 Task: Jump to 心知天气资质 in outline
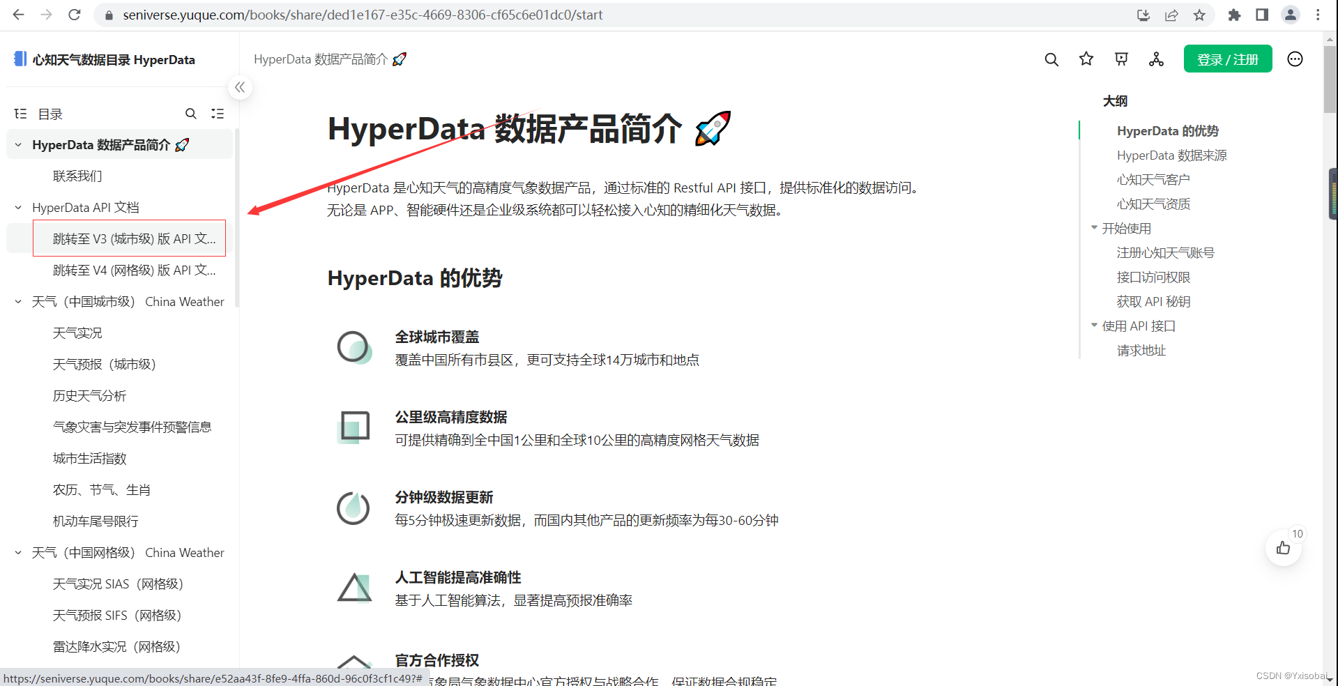(1153, 204)
